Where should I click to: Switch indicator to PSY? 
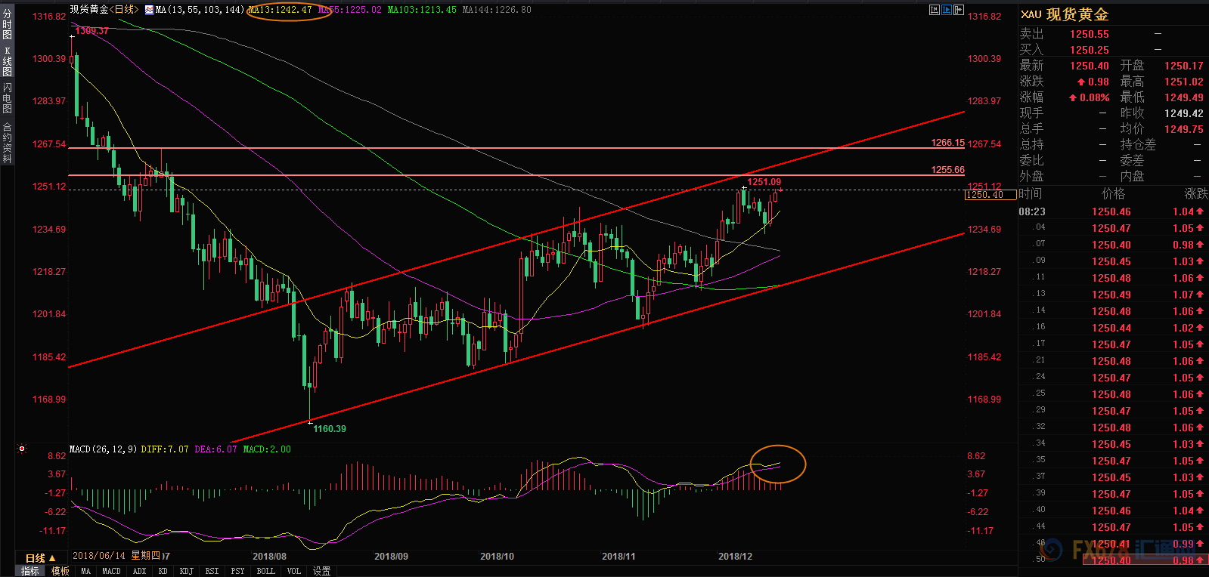pos(237,571)
